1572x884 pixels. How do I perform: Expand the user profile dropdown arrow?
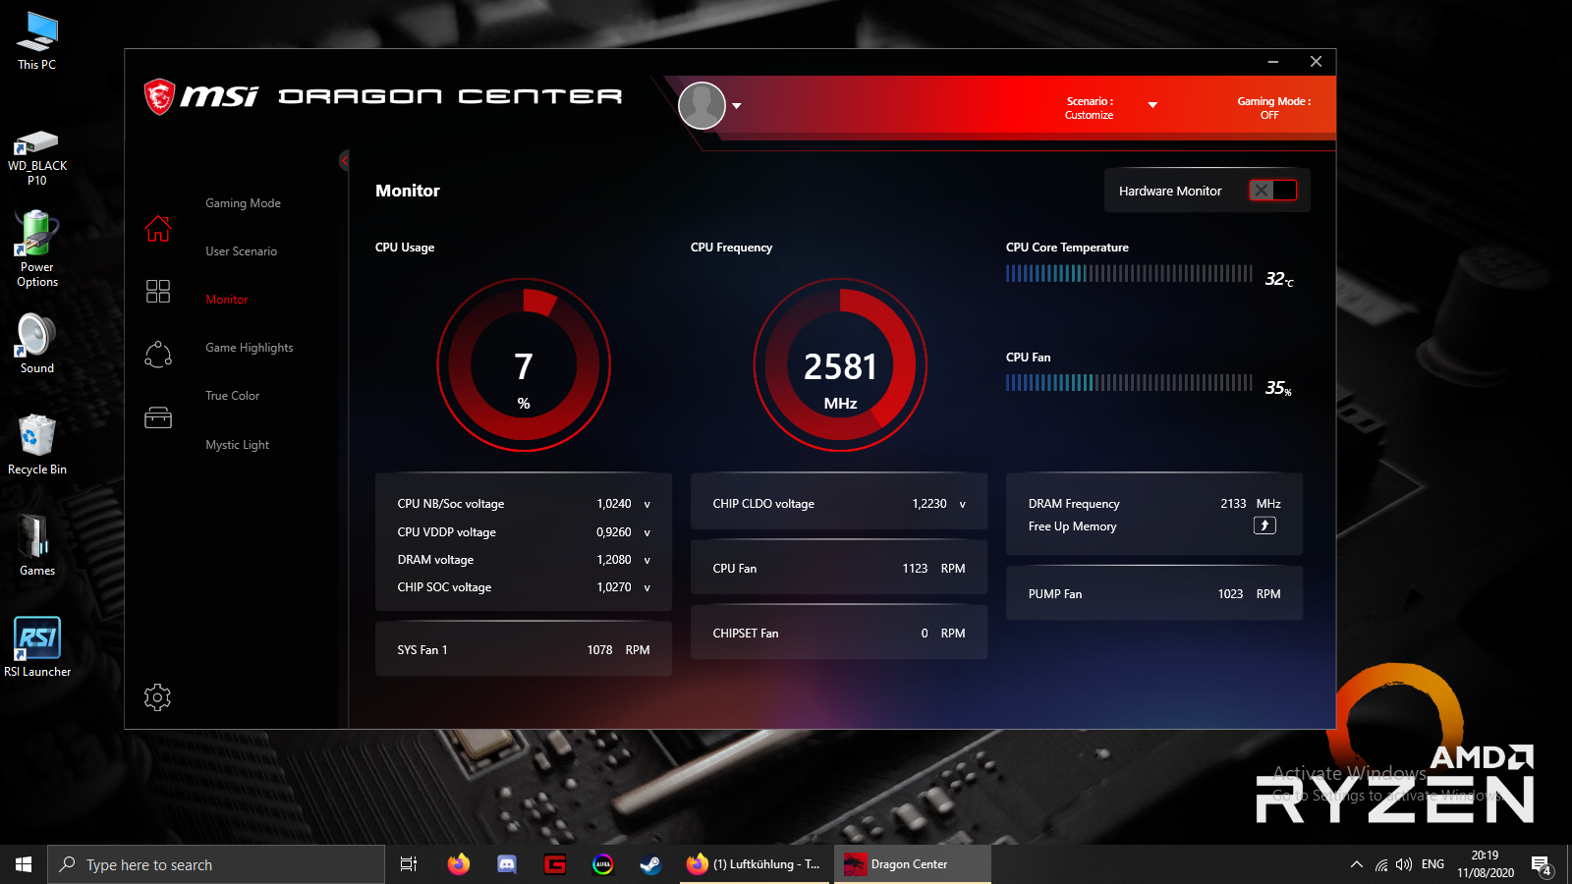click(x=737, y=106)
